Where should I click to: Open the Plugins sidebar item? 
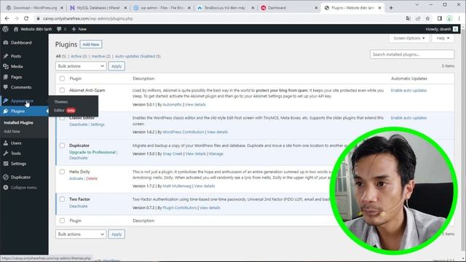click(x=24, y=111)
